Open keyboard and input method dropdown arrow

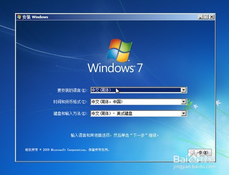click(184, 113)
